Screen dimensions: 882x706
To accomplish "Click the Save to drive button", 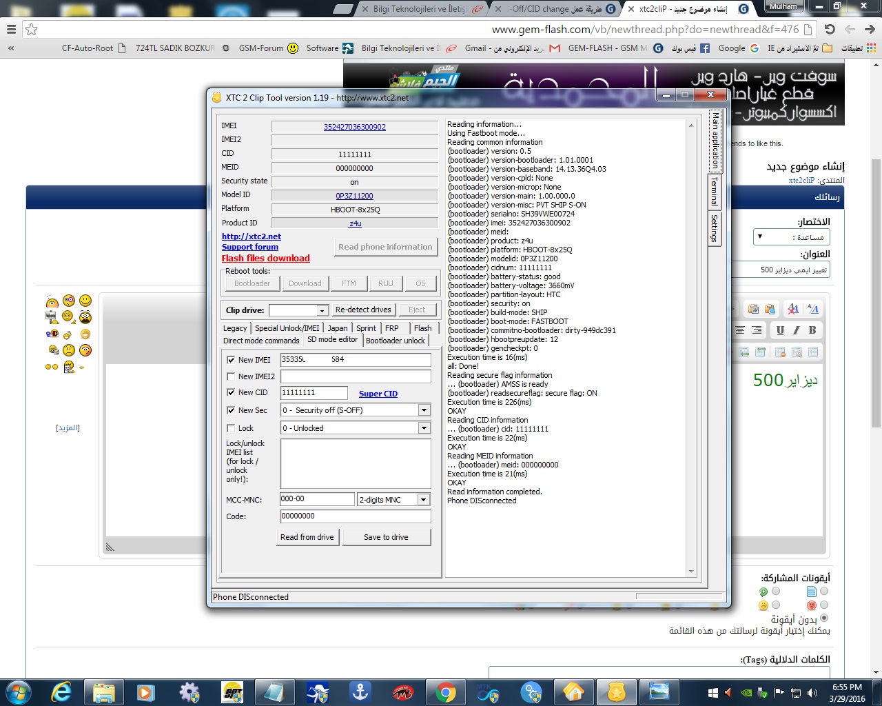I will (387, 537).
